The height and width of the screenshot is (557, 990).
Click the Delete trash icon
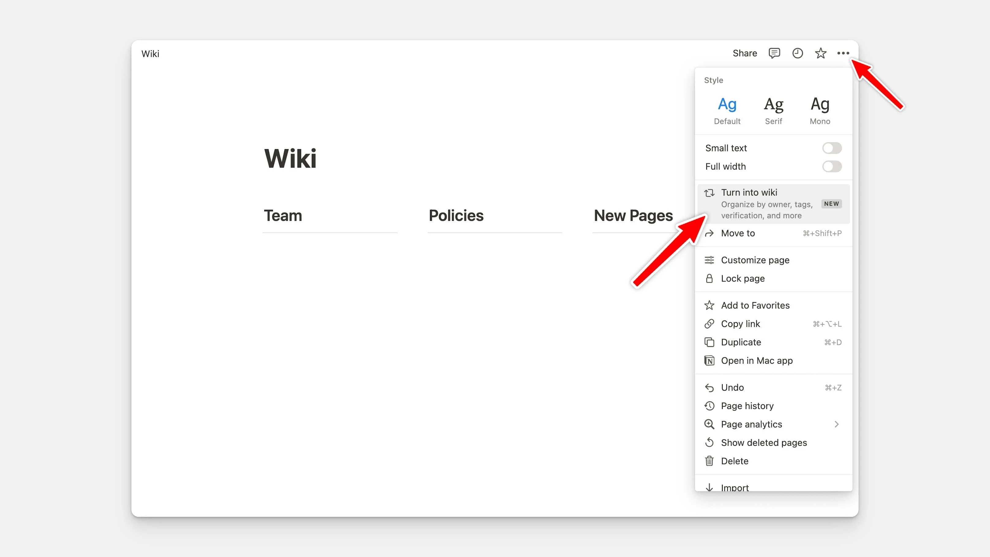pos(709,461)
